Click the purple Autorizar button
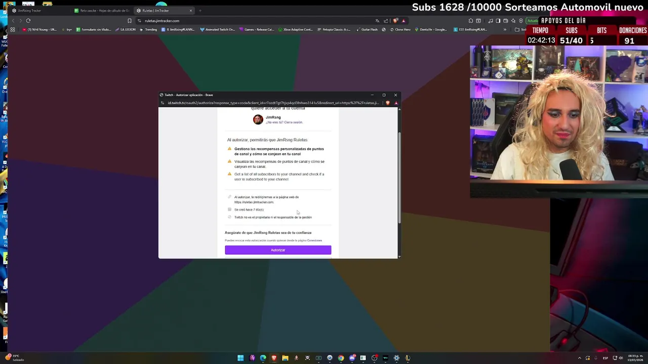Screen dimensions: 648x364 278,250
